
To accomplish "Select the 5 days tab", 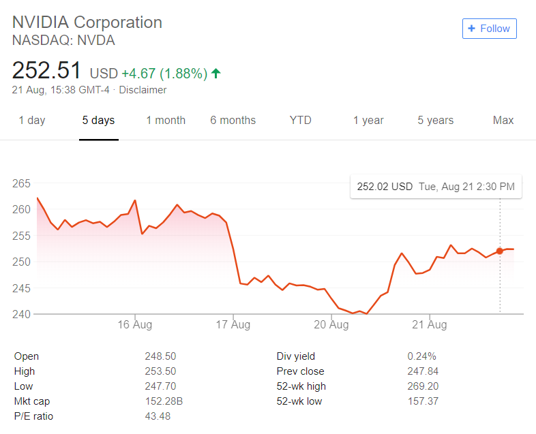I will pos(98,120).
